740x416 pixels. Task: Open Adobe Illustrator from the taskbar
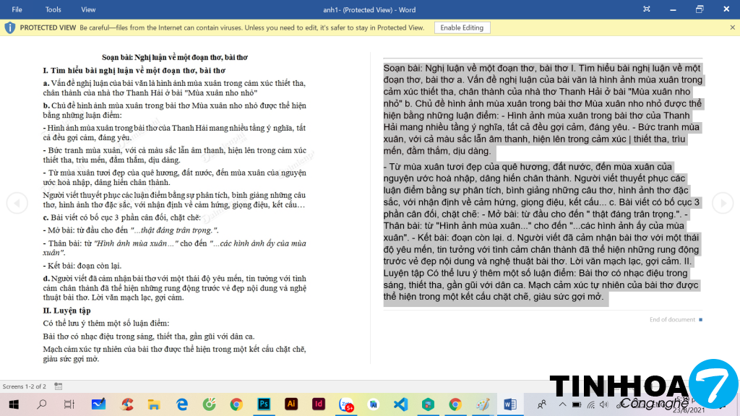[x=291, y=404]
